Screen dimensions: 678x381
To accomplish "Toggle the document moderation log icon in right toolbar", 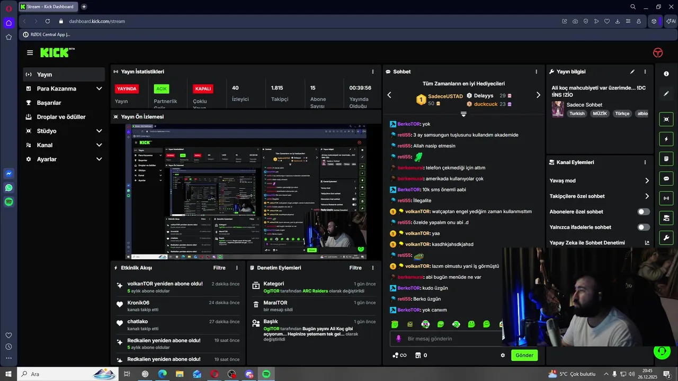I will [666, 159].
